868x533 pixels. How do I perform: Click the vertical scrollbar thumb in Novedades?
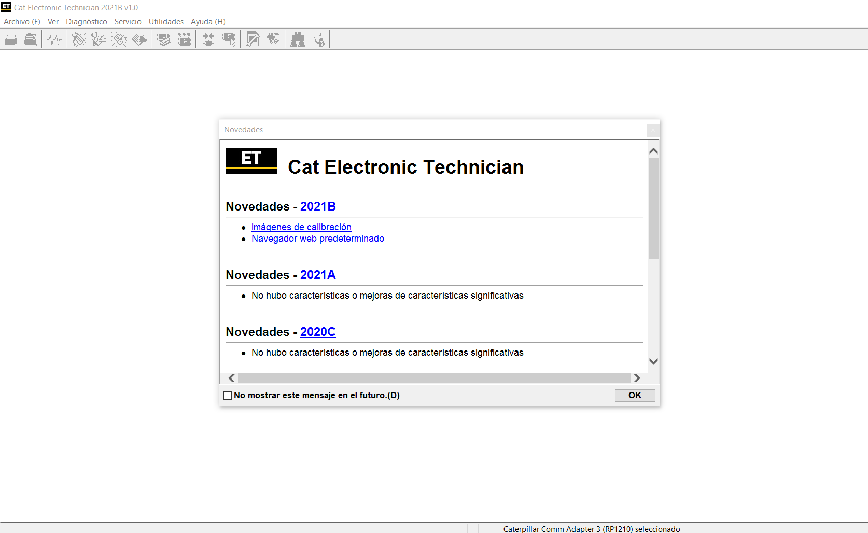[x=653, y=208]
